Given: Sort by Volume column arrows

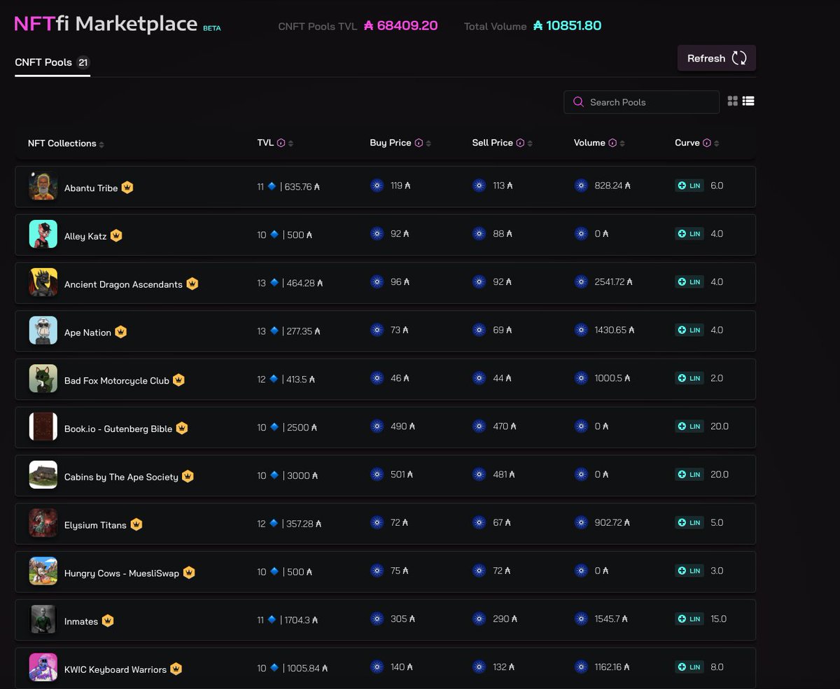Looking at the screenshot, I should (x=622, y=144).
